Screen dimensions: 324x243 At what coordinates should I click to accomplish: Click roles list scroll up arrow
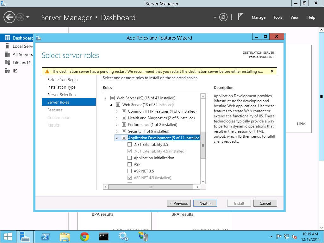click(203, 96)
